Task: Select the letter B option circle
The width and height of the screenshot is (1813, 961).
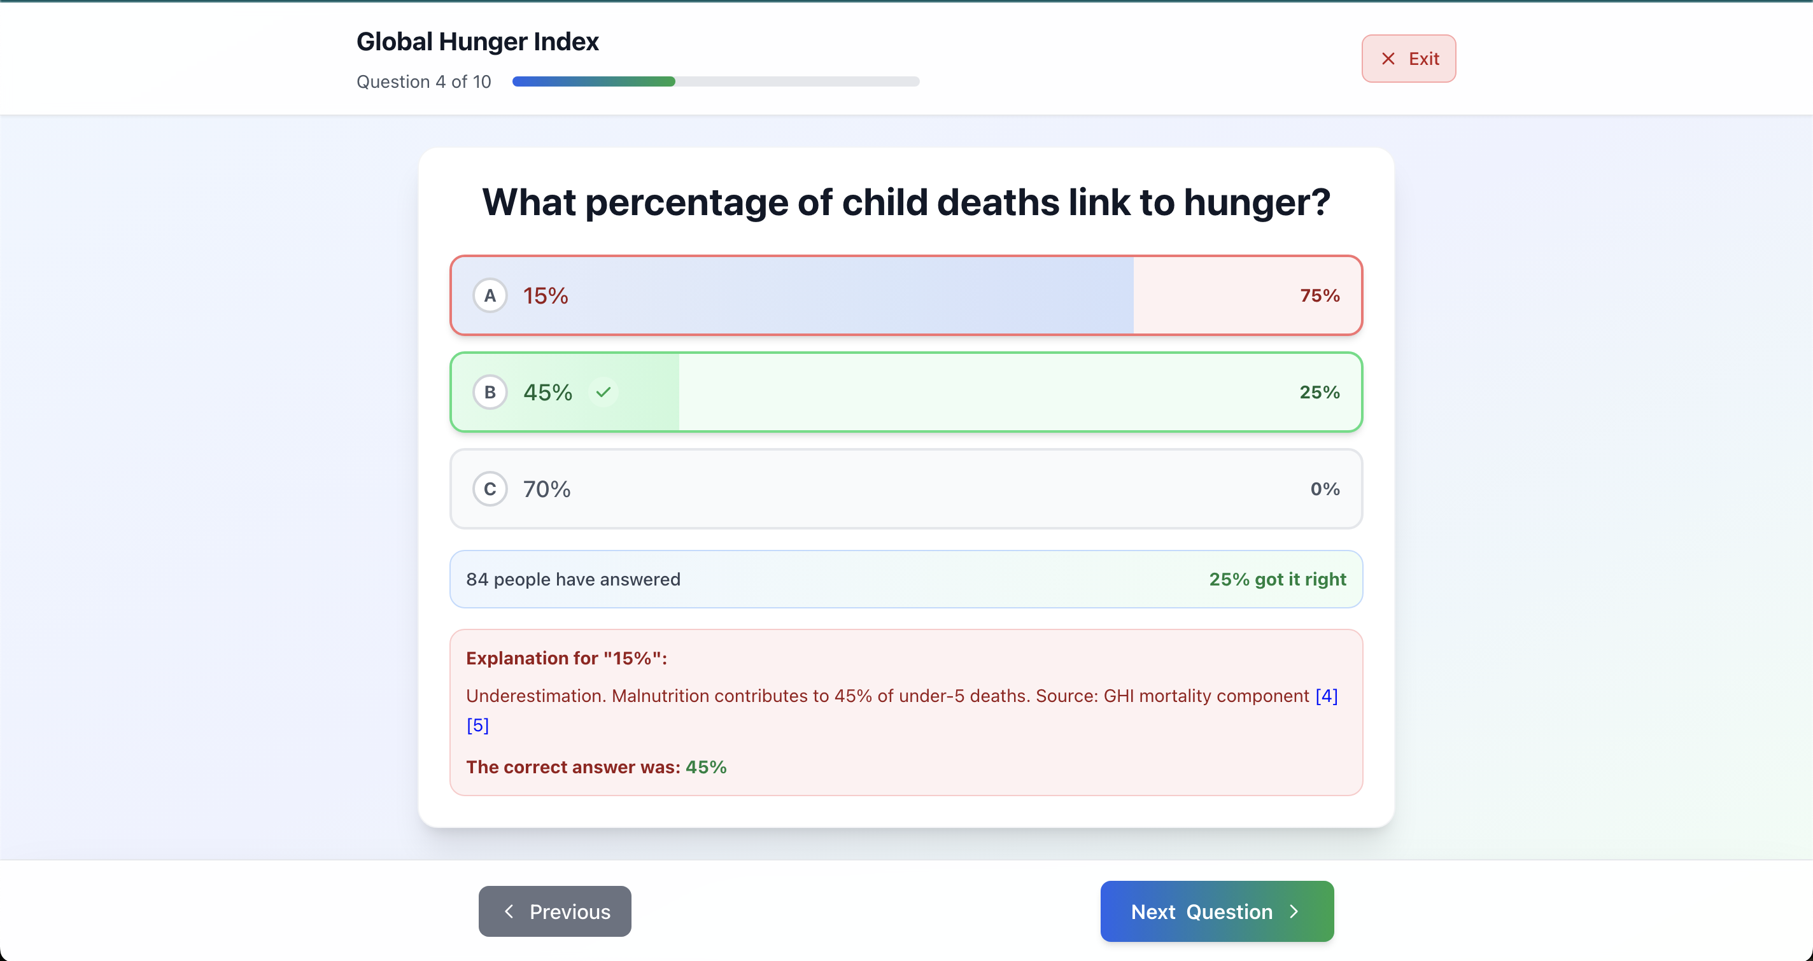Action: pos(490,392)
